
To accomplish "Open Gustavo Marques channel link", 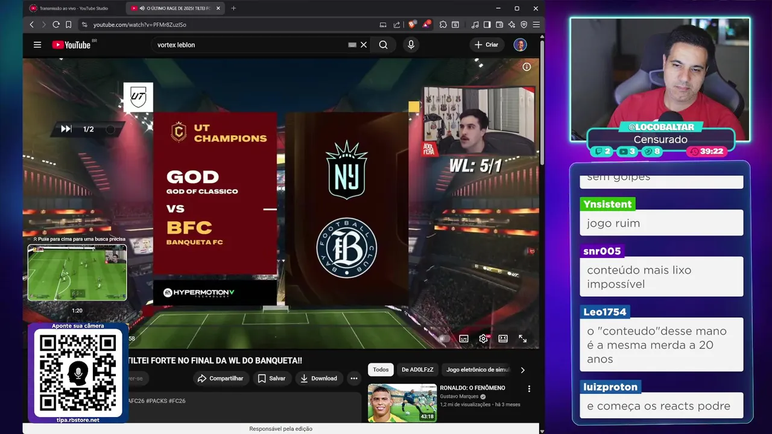I will point(459,397).
